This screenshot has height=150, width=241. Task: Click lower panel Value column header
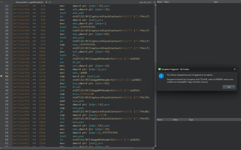(175, 120)
